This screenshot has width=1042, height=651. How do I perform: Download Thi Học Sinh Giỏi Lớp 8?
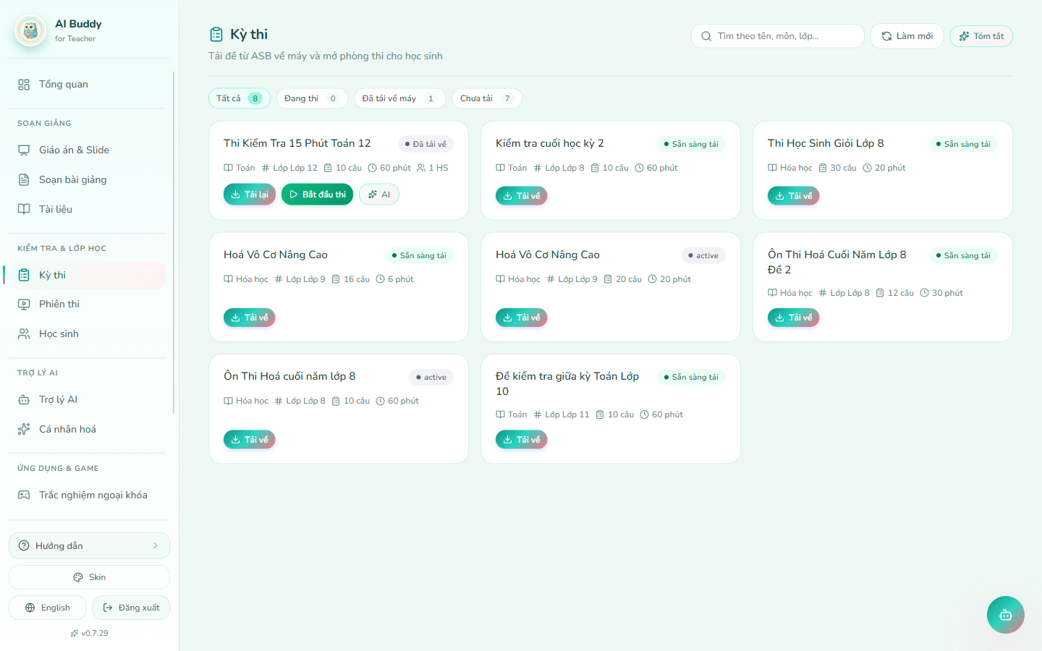pyautogui.click(x=794, y=196)
